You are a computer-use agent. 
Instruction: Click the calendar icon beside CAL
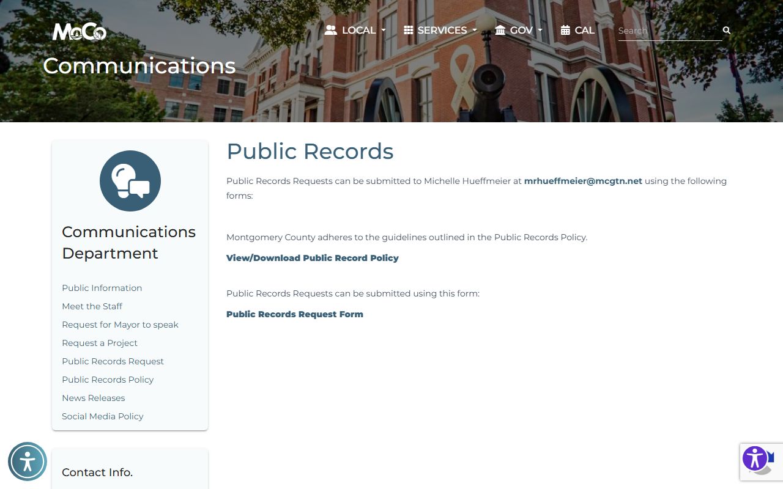tap(565, 30)
